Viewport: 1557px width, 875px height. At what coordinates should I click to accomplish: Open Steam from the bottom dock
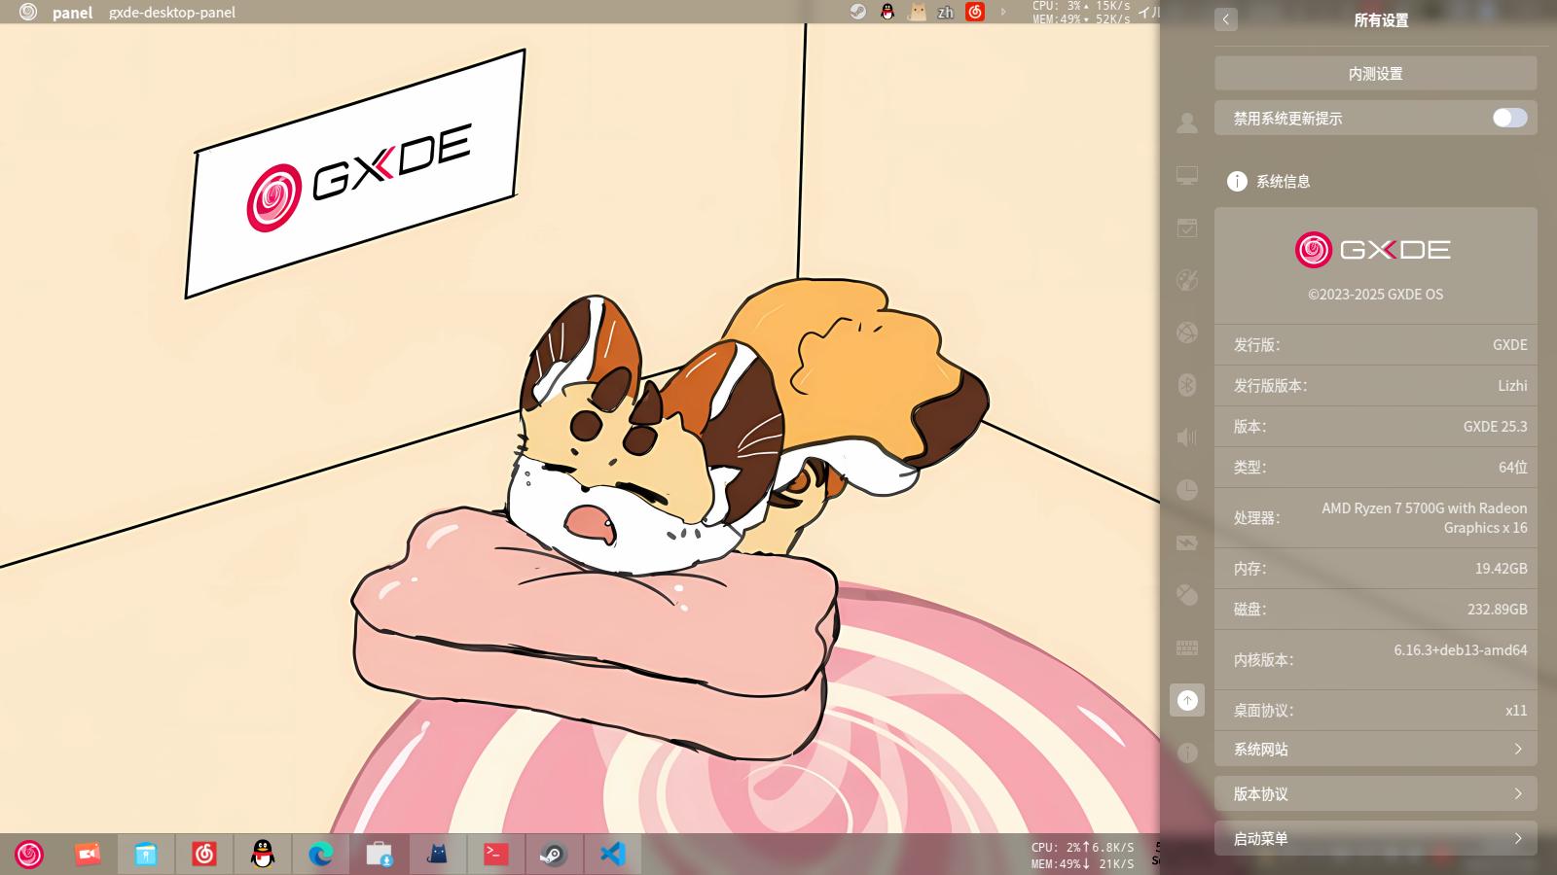(x=554, y=854)
